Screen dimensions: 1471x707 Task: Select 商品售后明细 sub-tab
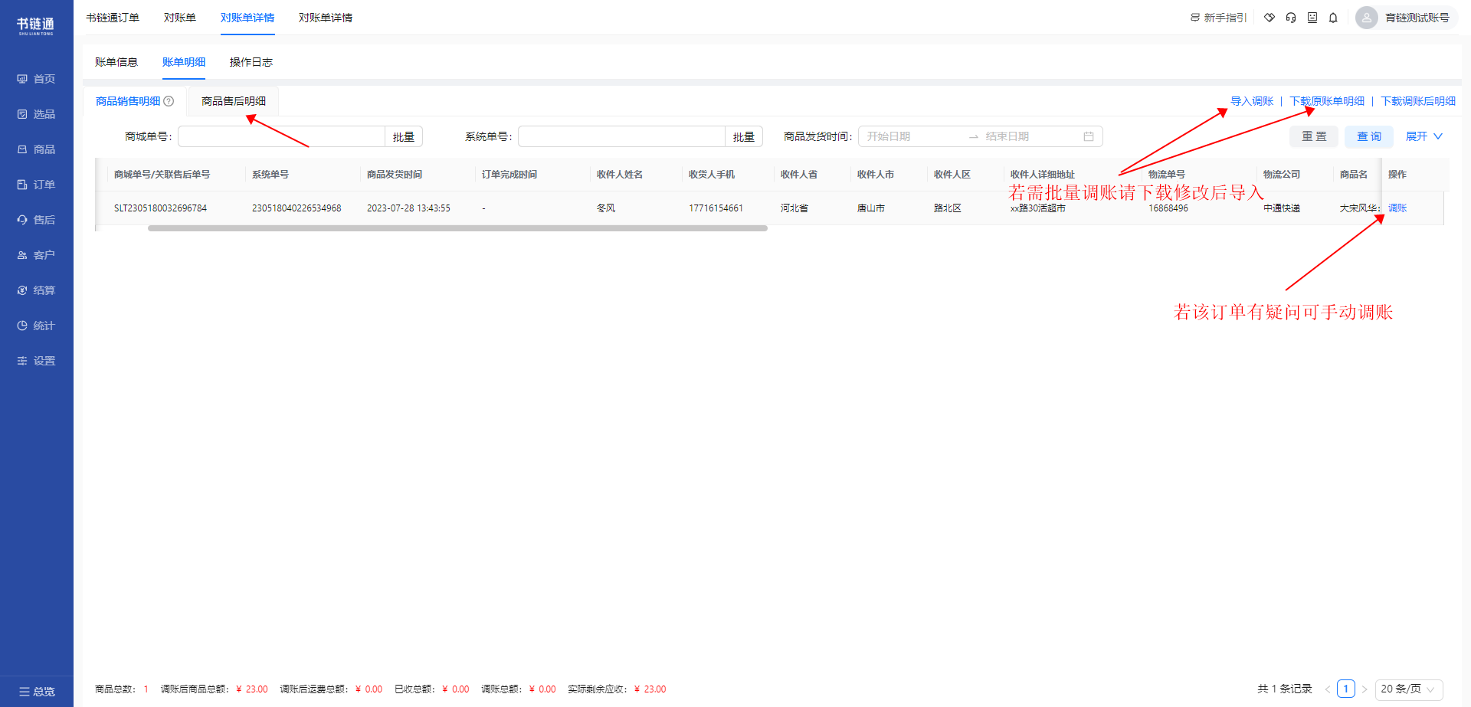234,101
